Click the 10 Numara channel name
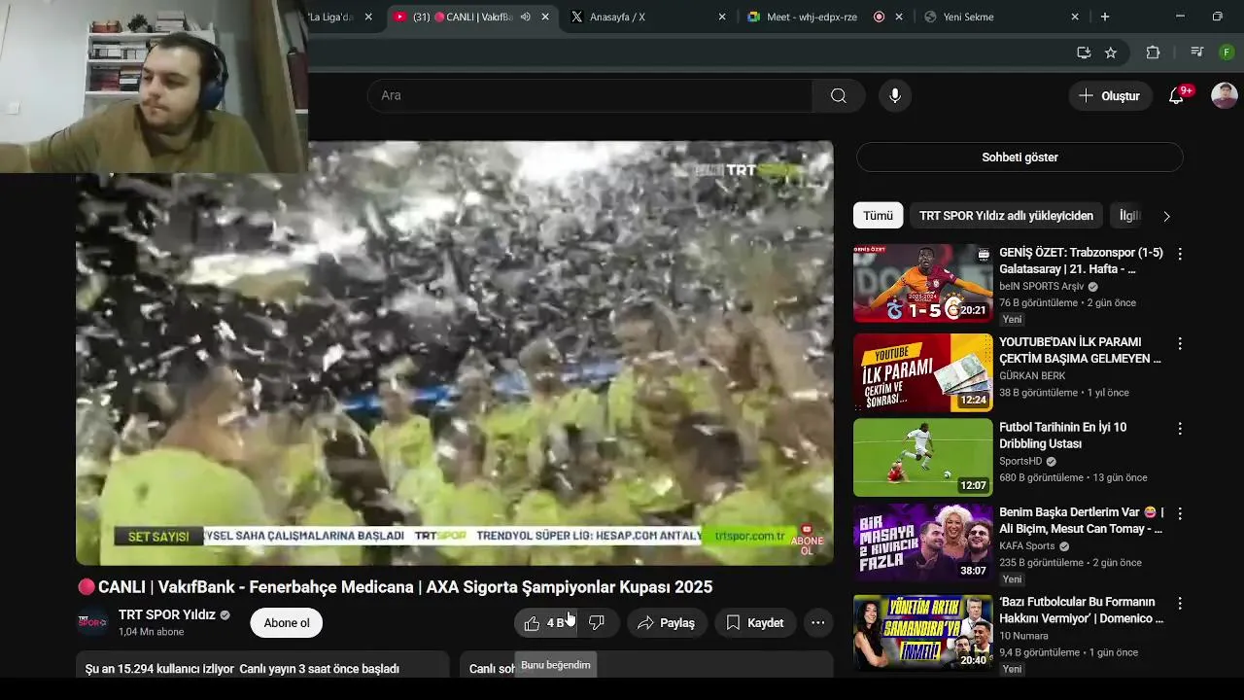 [1023, 636]
